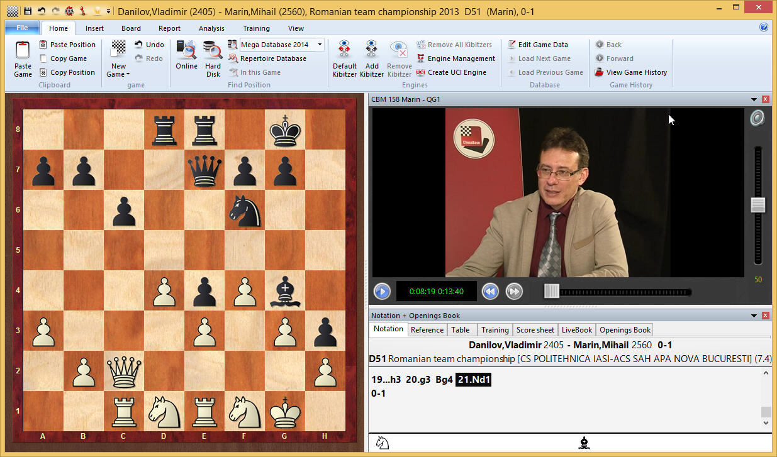777x457 pixels.
Task: Select move 20.g3 in notation
Action: (x=417, y=380)
